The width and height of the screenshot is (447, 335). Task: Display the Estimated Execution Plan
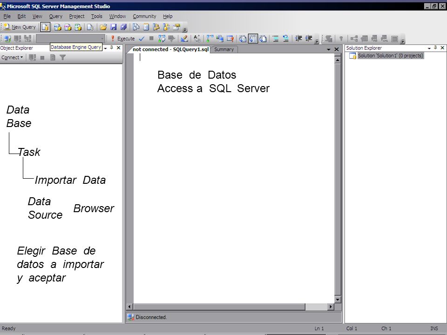pos(162,39)
